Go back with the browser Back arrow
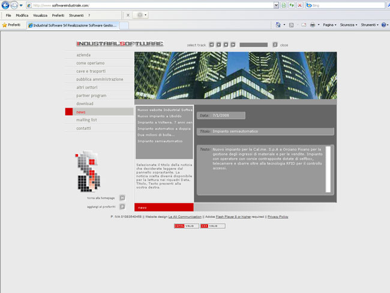 pos(5,5)
